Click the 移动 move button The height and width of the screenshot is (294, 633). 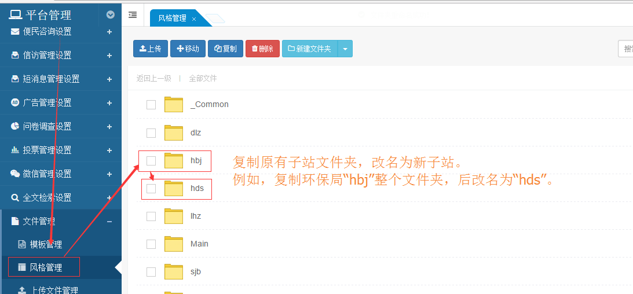188,49
